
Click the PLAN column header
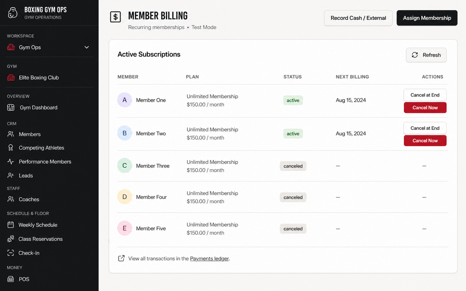click(192, 77)
